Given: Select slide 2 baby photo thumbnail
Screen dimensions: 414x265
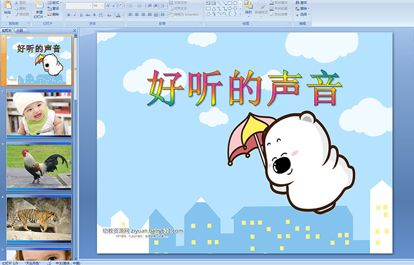Looking at the screenshot, I should click(39, 113).
